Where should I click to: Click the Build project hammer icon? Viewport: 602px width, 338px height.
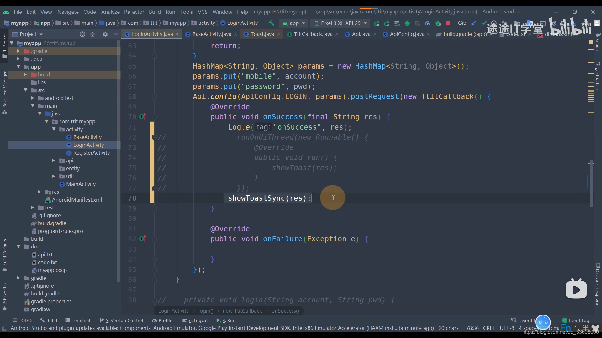(x=271, y=23)
